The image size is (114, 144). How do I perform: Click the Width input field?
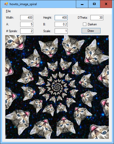(x=27, y=18)
